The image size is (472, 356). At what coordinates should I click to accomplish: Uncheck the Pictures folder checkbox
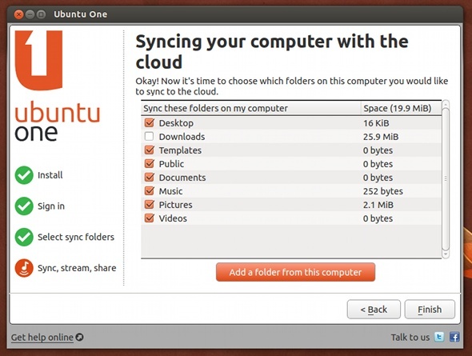(x=150, y=204)
